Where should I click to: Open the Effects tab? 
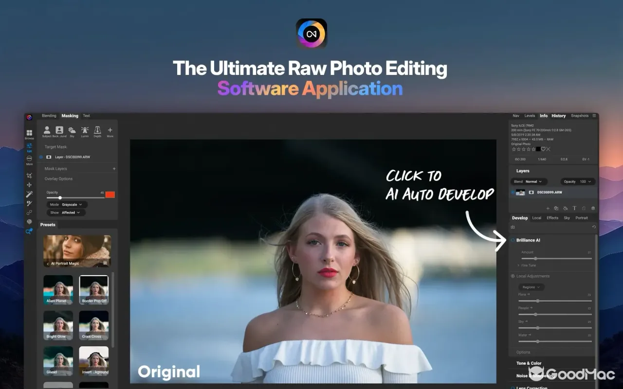point(552,218)
